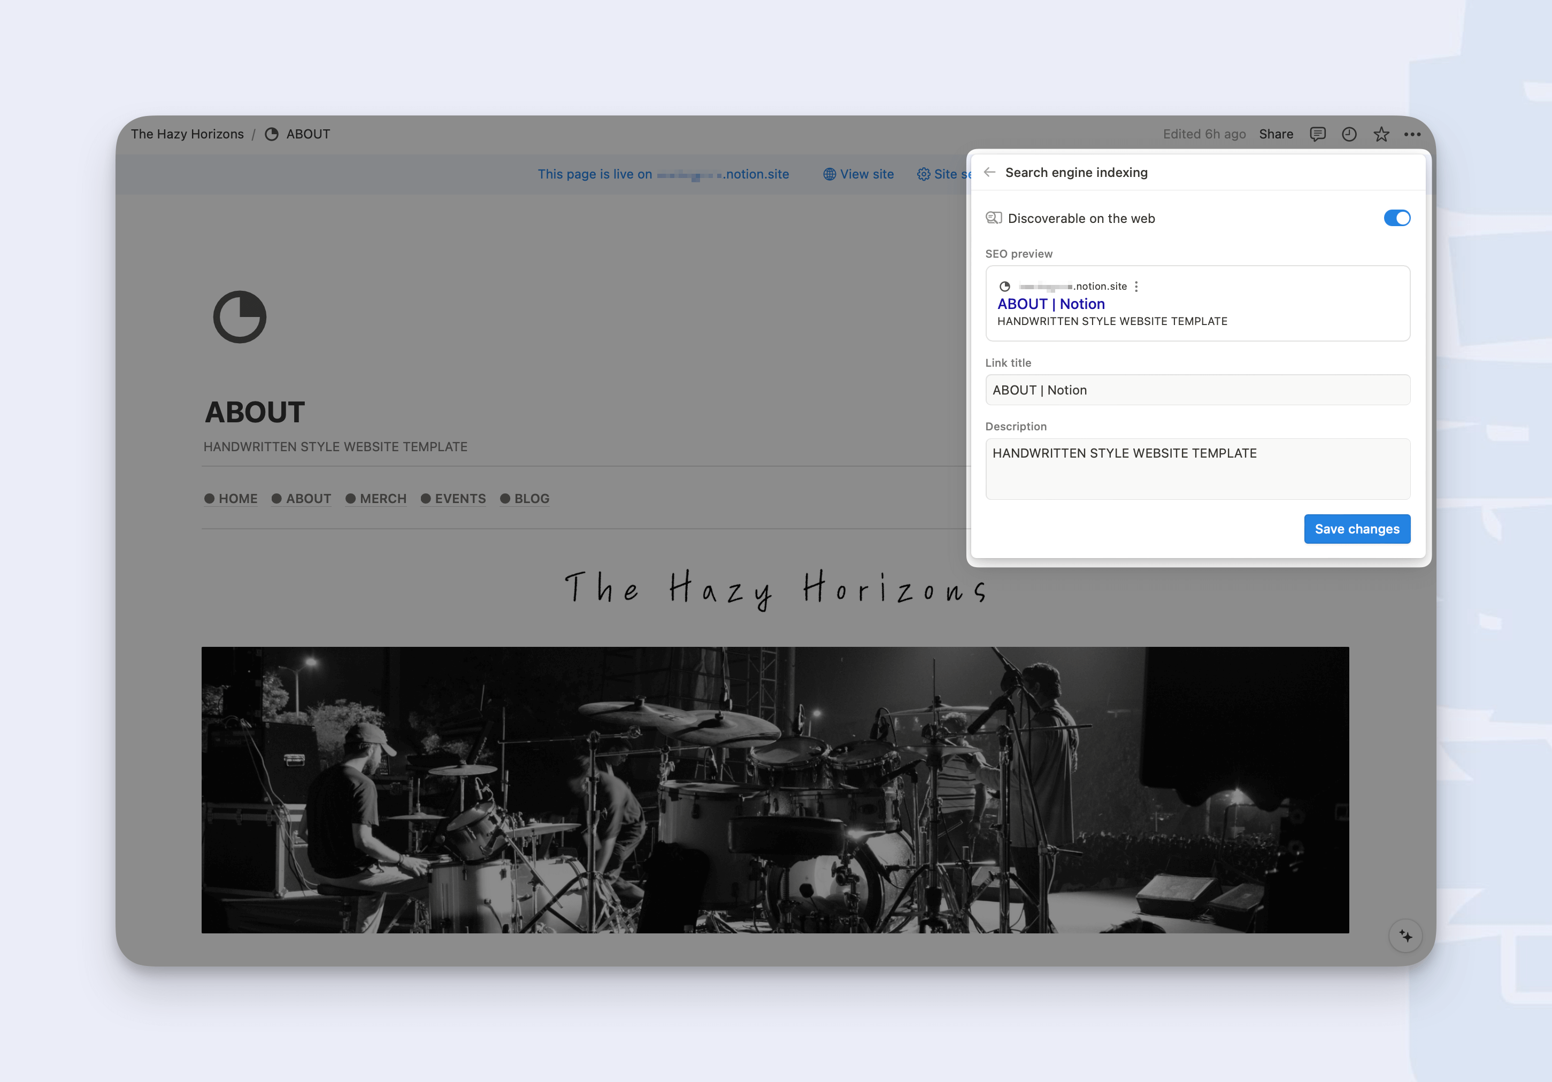The height and width of the screenshot is (1082, 1552).
Task: Navigate to the ABOUT page link
Action: tap(301, 499)
